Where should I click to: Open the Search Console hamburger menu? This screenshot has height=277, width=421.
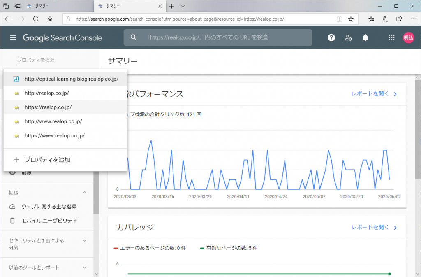(13, 37)
